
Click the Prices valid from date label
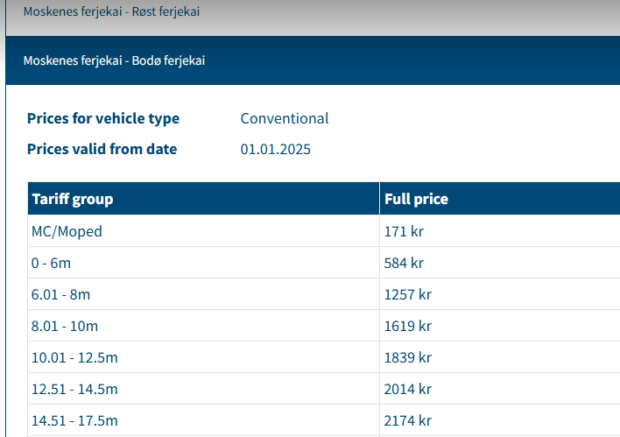tap(102, 149)
